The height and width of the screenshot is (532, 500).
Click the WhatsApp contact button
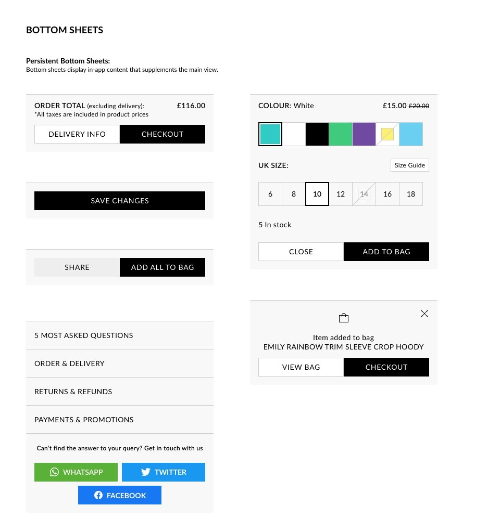(76, 472)
